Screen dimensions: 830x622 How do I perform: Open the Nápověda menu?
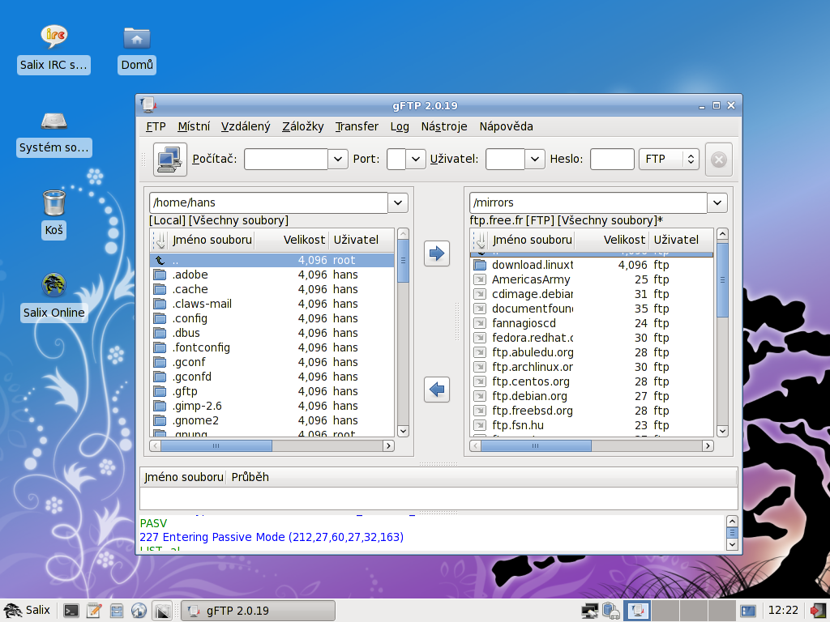coord(506,126)
